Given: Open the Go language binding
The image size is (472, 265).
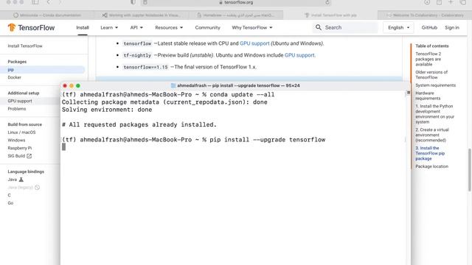Looking at the screenshot, I should tap(10, 203).
